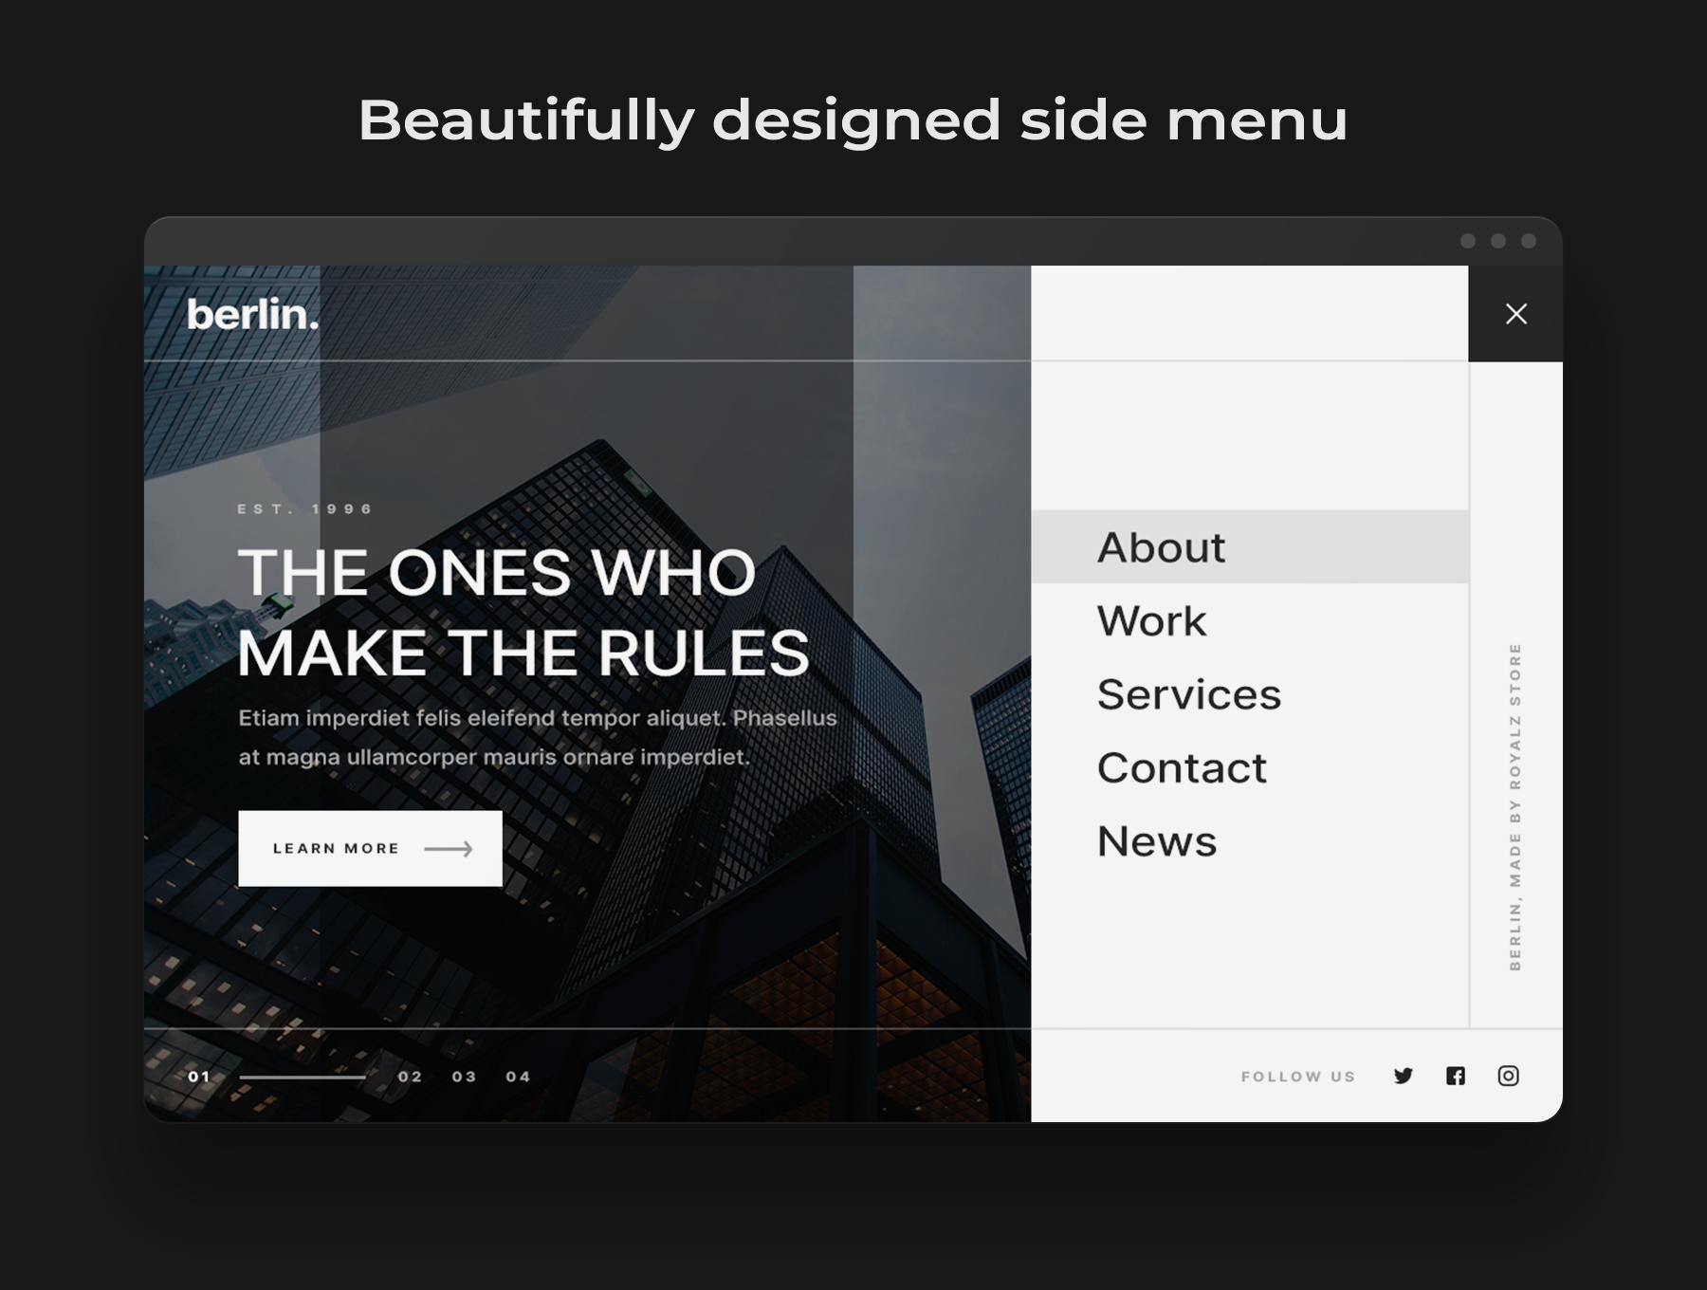Navigate to the News menu item
The image size is (1707, 1290).
[1156, 841]
